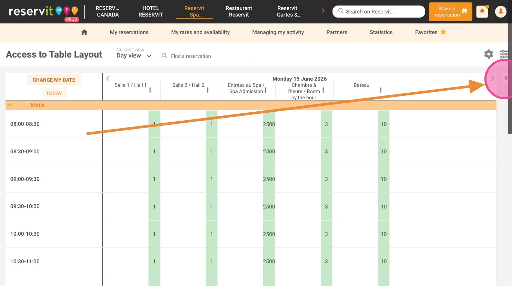Open table layout settings gear

pyautogui.click(x=489, y=54)
